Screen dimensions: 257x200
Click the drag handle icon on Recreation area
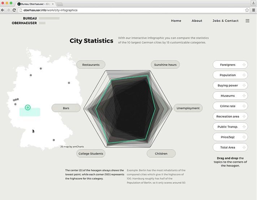(x=244, y=116)
